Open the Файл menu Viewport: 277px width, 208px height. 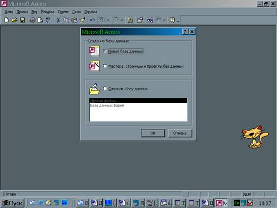point(9,12)
